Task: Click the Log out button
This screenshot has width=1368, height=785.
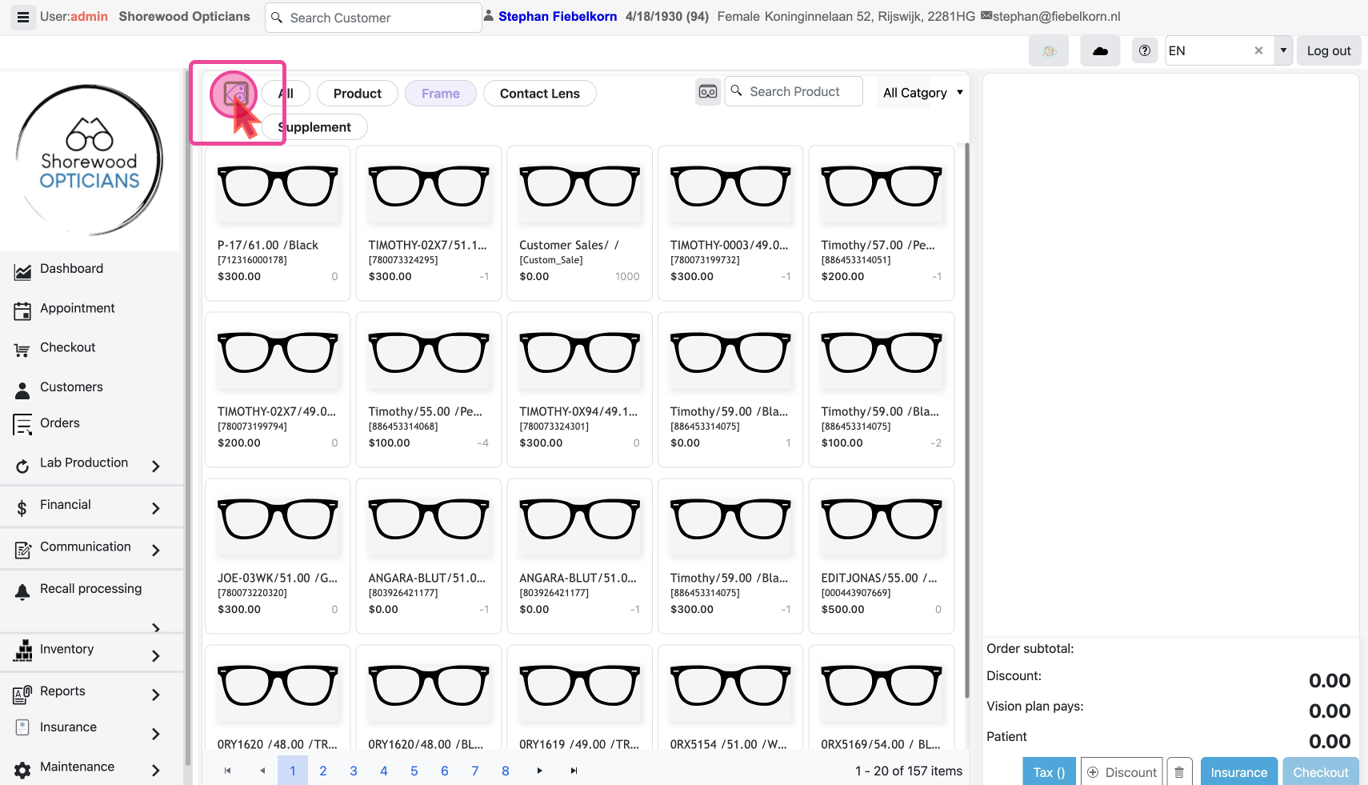Action: click(1328, 51)
